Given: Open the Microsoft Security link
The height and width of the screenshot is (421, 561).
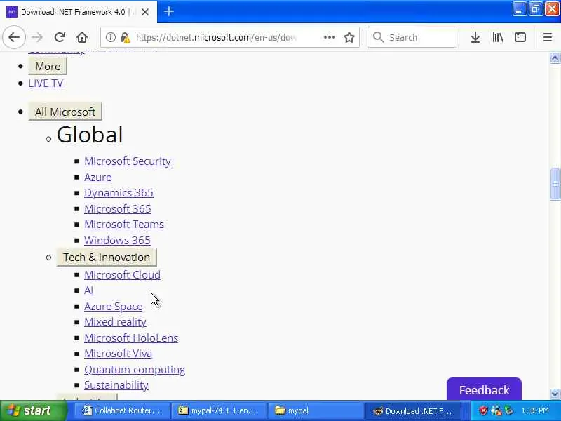Looking at the screenshot, I should (x=128, y=161).
